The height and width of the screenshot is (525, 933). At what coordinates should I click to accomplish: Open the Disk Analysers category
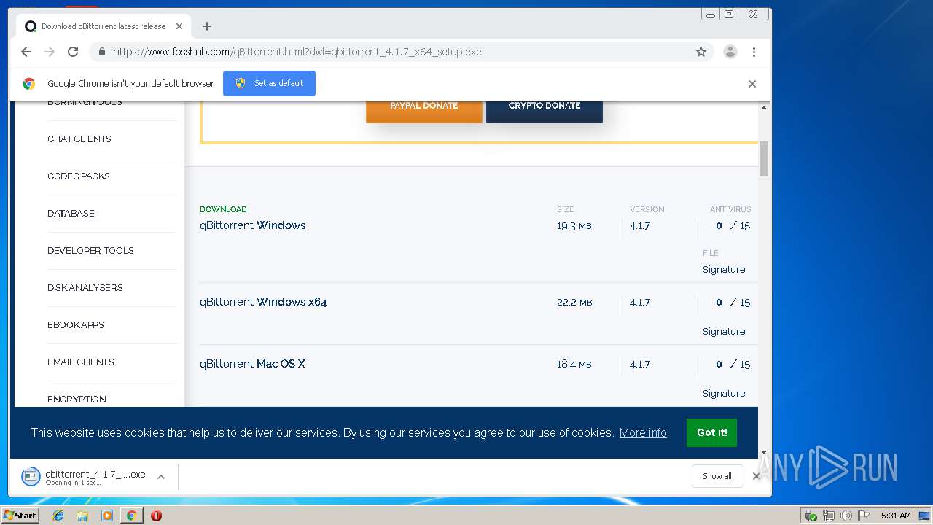point(85,287)
